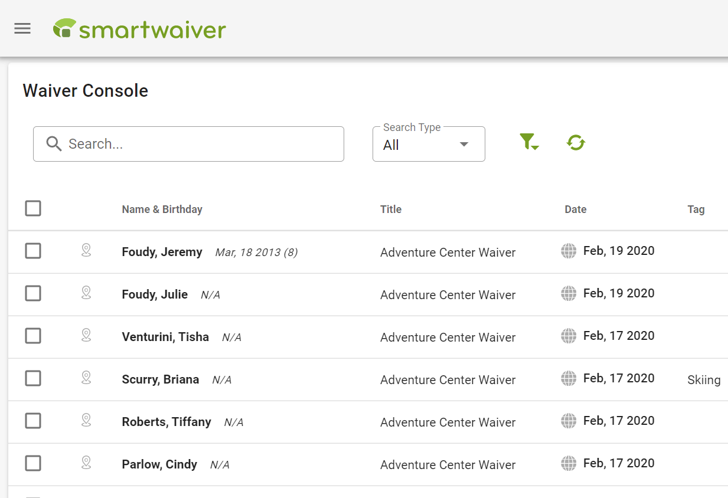Screen dimensions: 728x498
Task: Click globe icon in Venturini, Tisha row
Action: tap(569, 336)
